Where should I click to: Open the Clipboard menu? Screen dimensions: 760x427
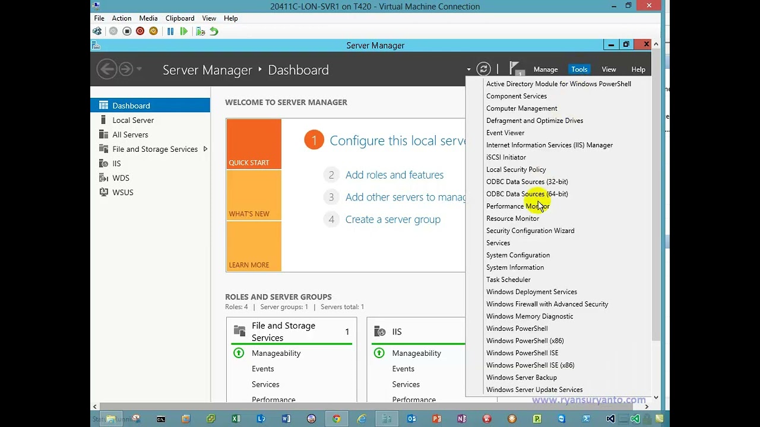click(x=180, y=18)
